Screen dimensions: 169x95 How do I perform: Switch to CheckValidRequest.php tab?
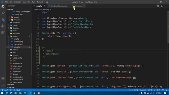tap(59, 6)
